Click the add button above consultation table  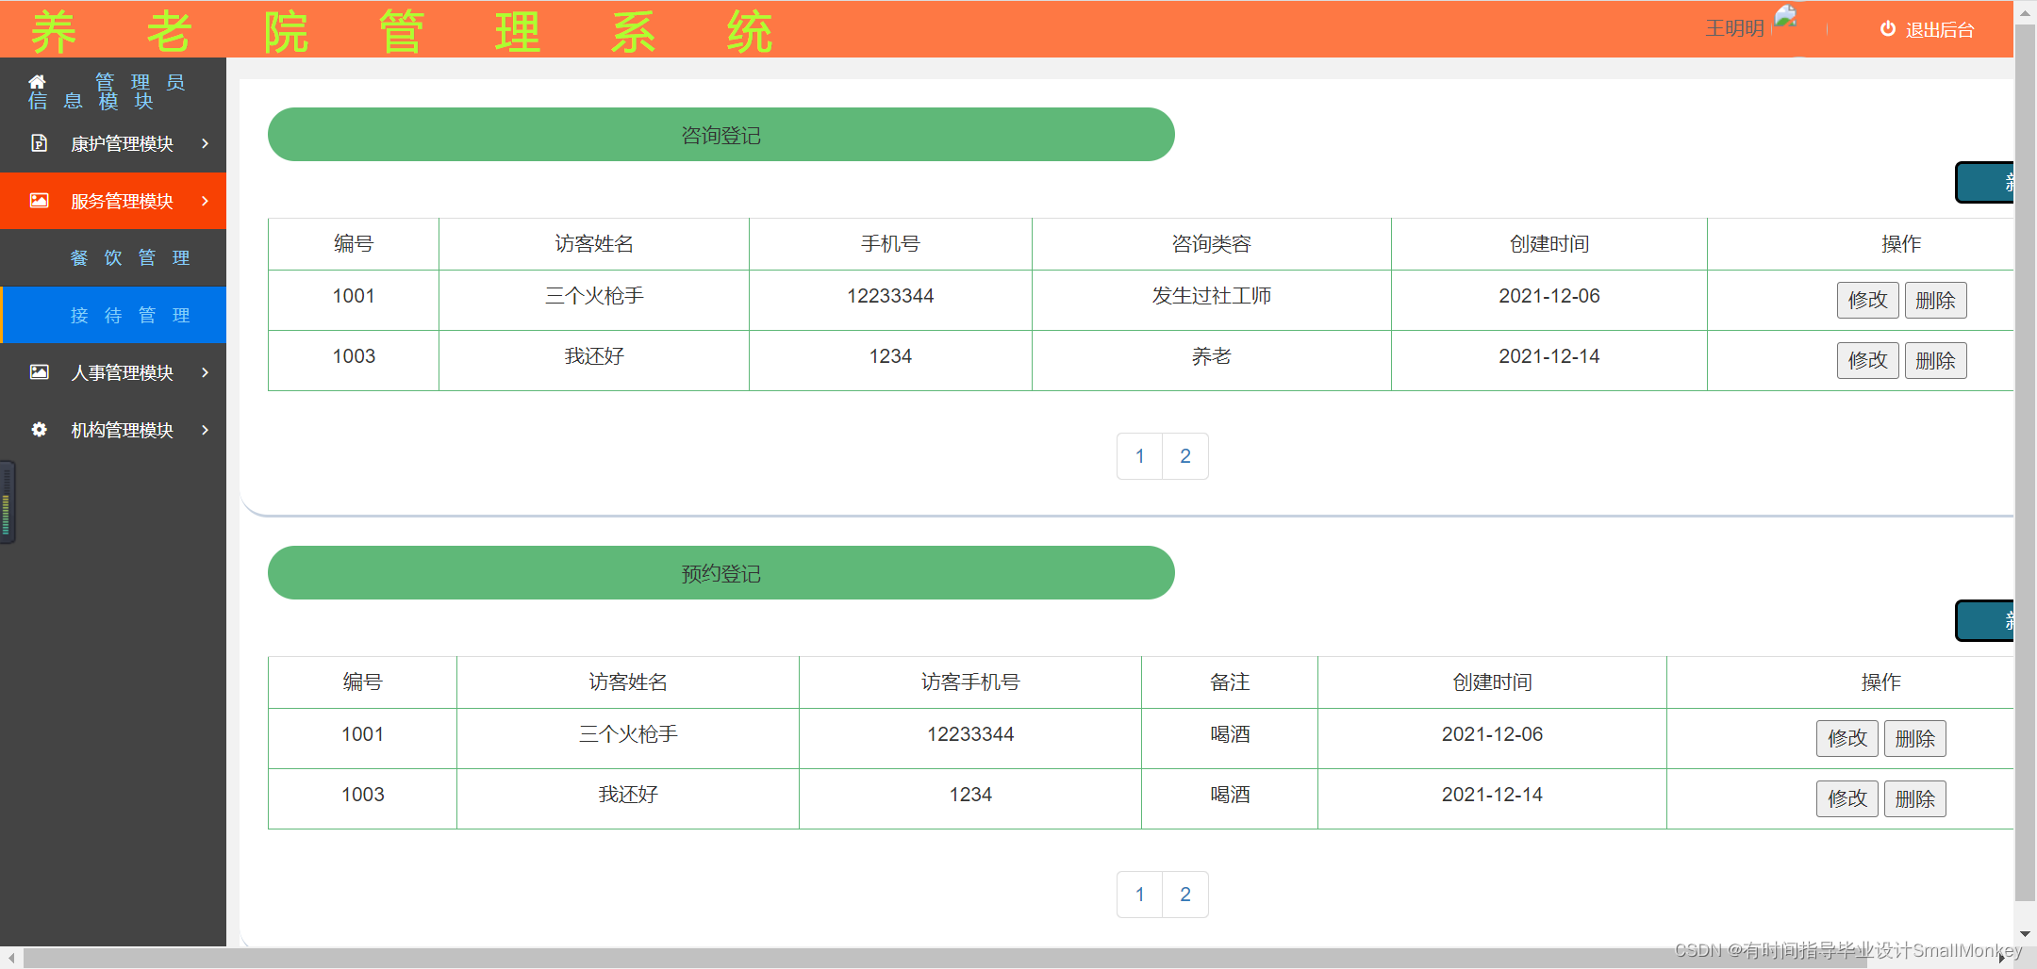click(1985, 183)
